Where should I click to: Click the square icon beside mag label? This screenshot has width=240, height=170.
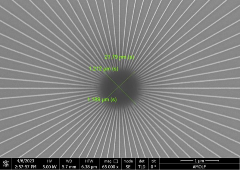tap(116, 161)
